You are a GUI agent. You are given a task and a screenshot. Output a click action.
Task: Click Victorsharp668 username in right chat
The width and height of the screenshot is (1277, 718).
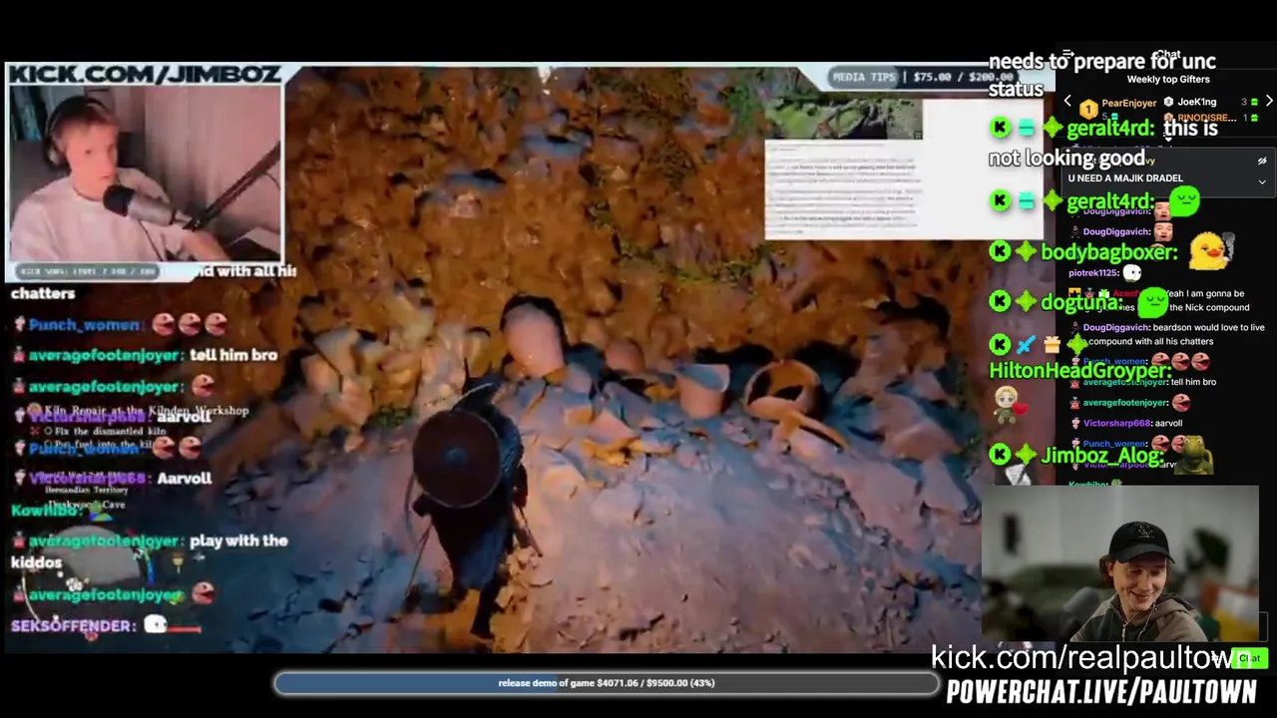click(x=1117, y=424)
